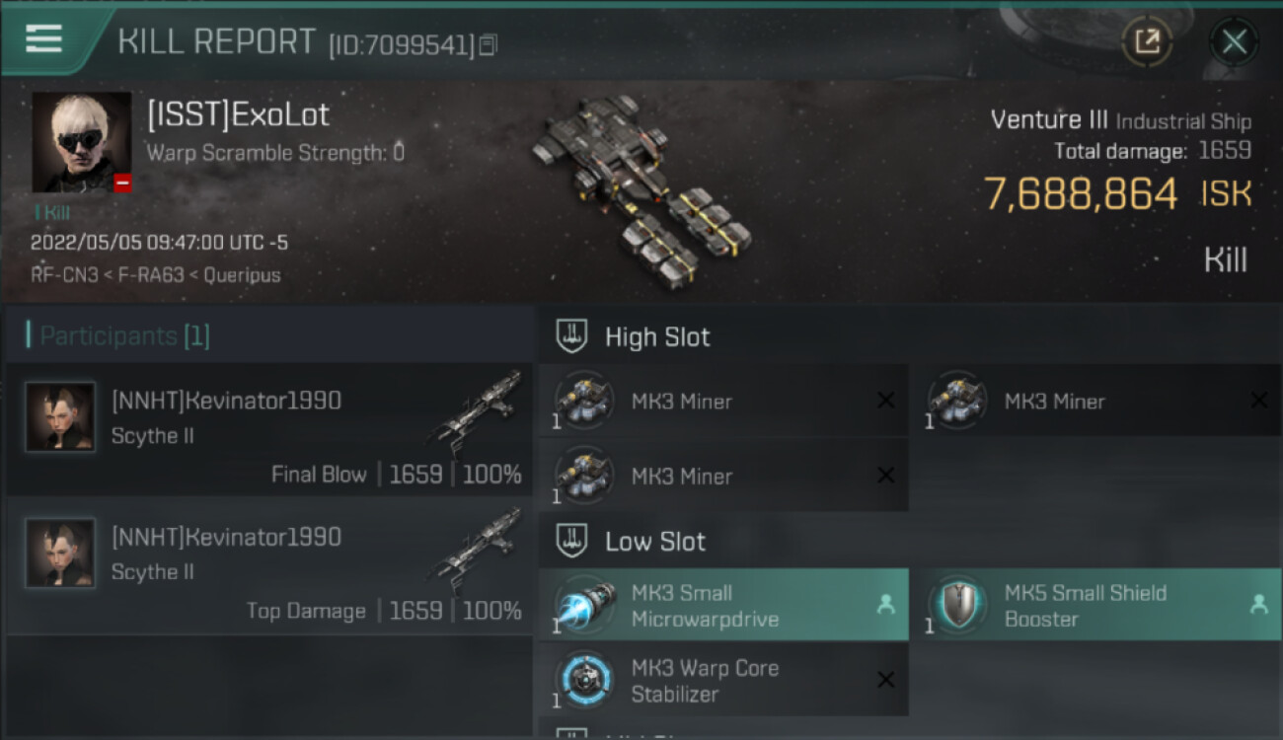The image size is (1283, 740).
Task: Copy the kill report ID icon
Action: [x=489, y=45]
